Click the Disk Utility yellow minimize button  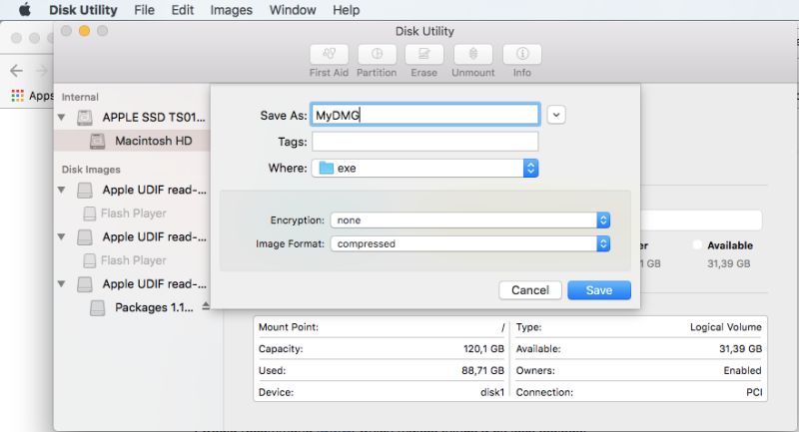click(84, 31)
